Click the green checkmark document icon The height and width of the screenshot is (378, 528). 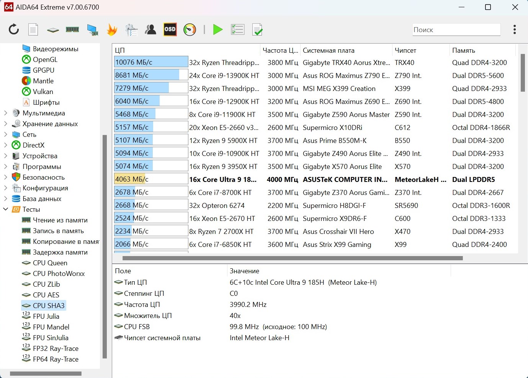click(257, 29)
